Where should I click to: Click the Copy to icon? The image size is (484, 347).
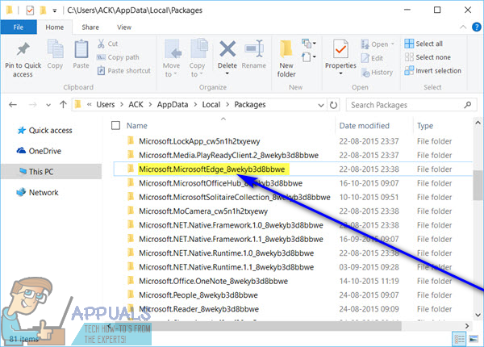pos(199,48)
